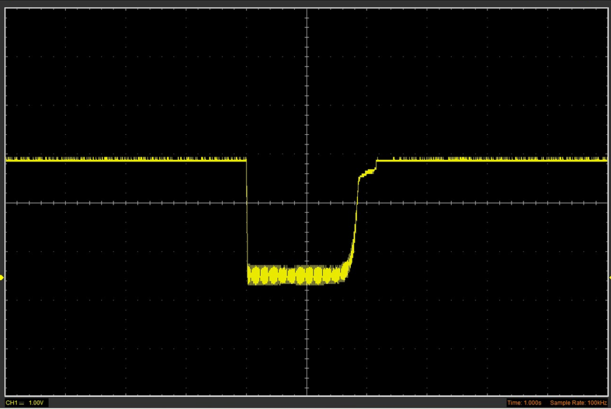The image size is (611, 409).
Task: Click the DC coupling symbol beside CH1
Action: 21,403
